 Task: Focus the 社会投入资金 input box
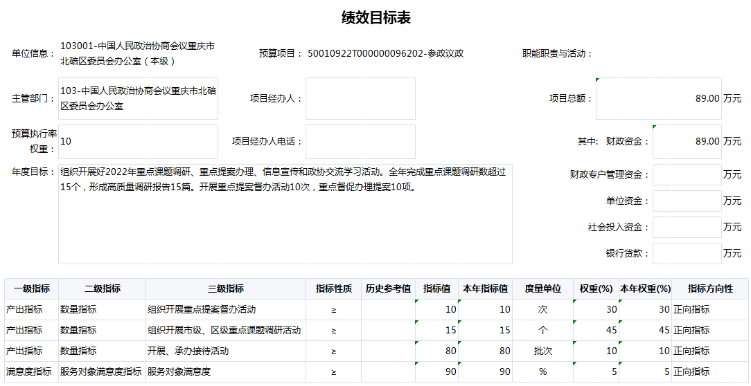tap(687, 227)
